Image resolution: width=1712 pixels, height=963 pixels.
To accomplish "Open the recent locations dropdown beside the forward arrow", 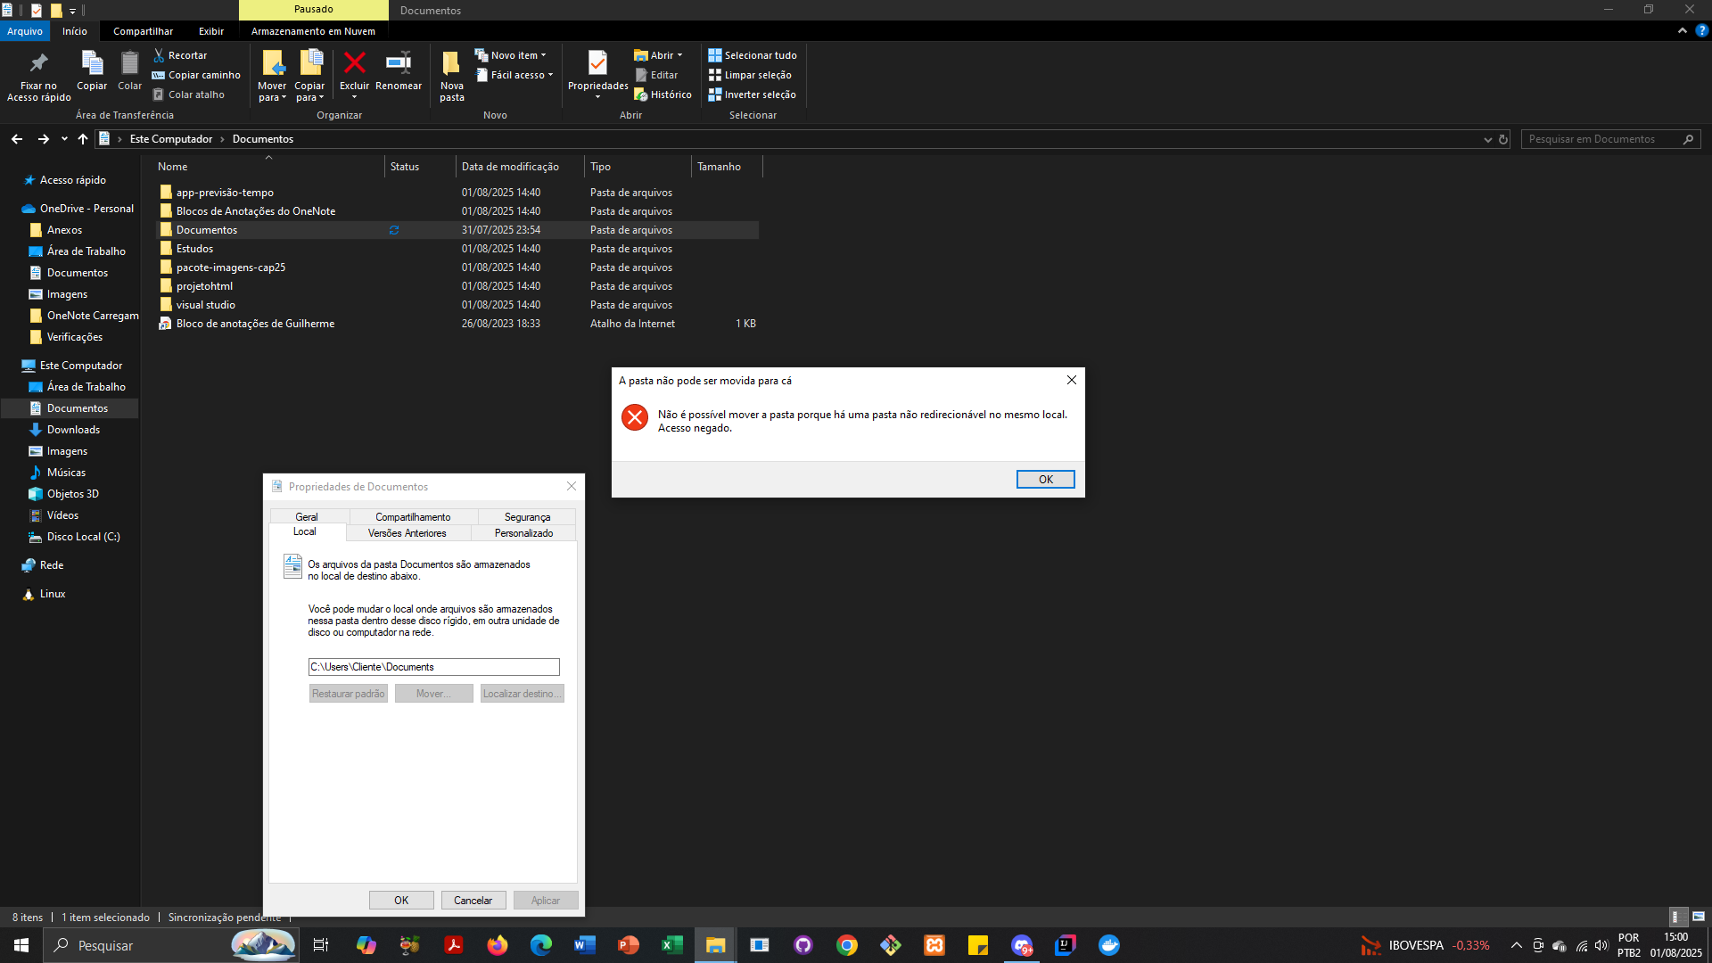I will pos(64,139).
